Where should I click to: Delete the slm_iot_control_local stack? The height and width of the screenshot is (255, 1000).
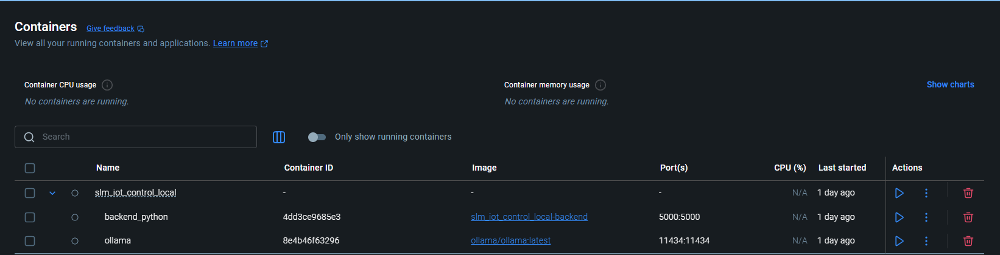coord(968,193)
